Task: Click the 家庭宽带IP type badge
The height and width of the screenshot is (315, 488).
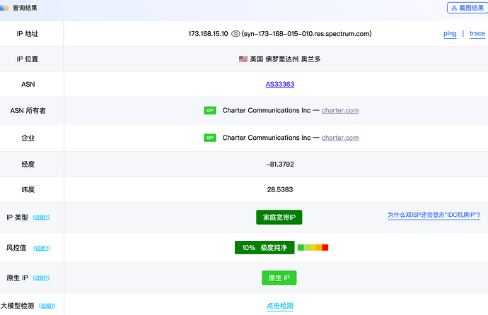Action: [279, 217]
